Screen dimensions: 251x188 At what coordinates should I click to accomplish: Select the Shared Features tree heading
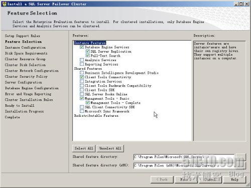[88, 69]
